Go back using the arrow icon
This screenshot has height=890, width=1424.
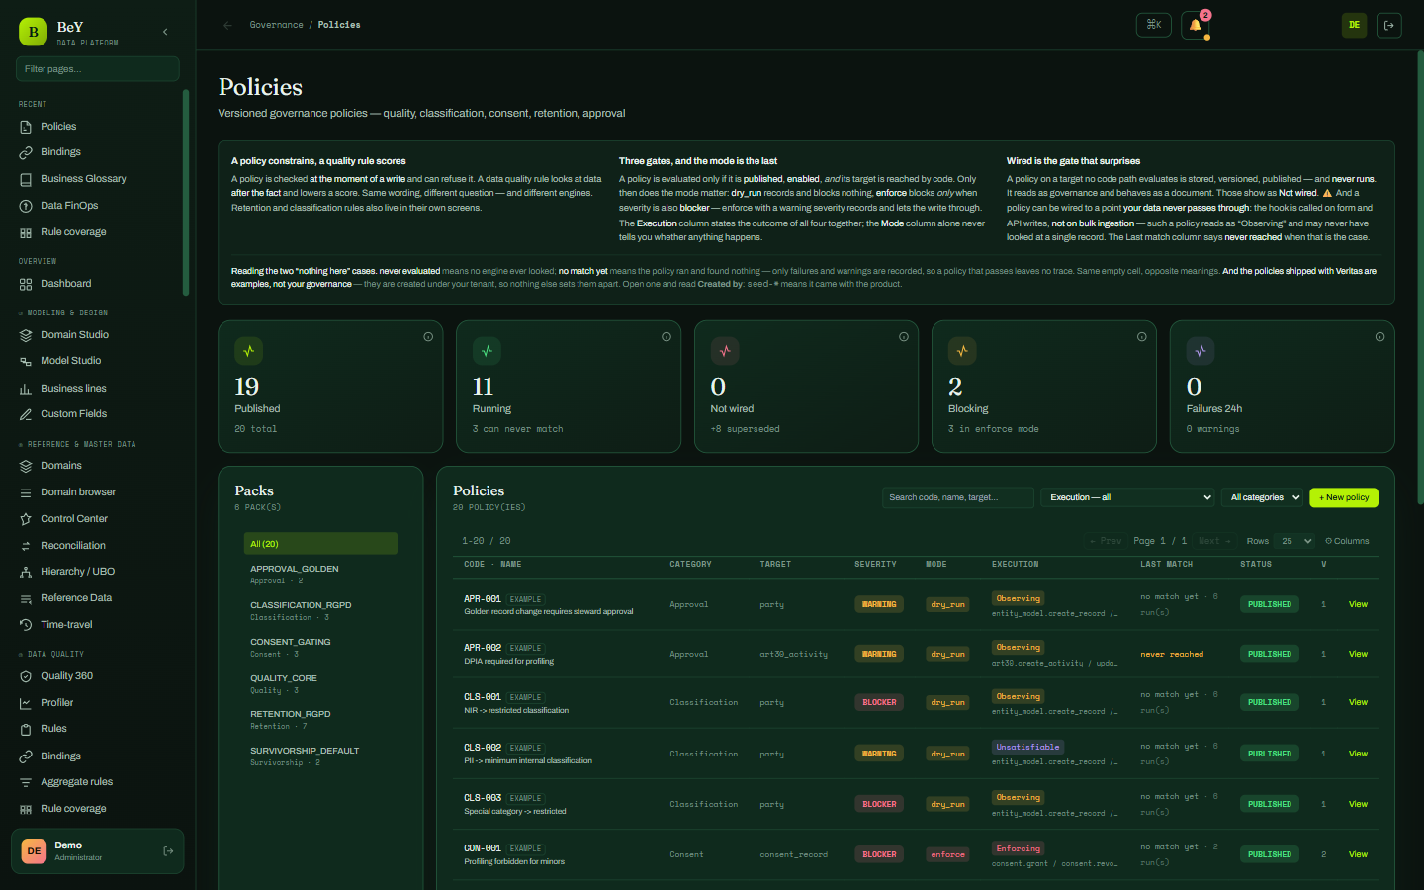228,25
